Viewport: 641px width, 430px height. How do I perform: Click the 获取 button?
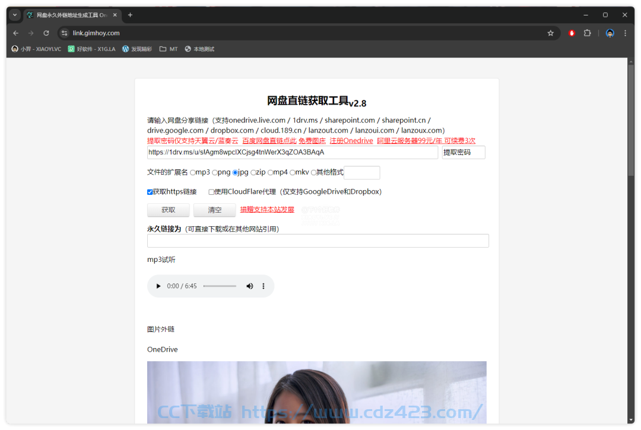tap(168, 210)
